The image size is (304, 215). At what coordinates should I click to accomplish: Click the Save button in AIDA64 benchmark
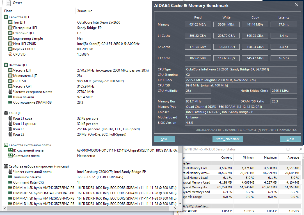[x=164, y=139]
